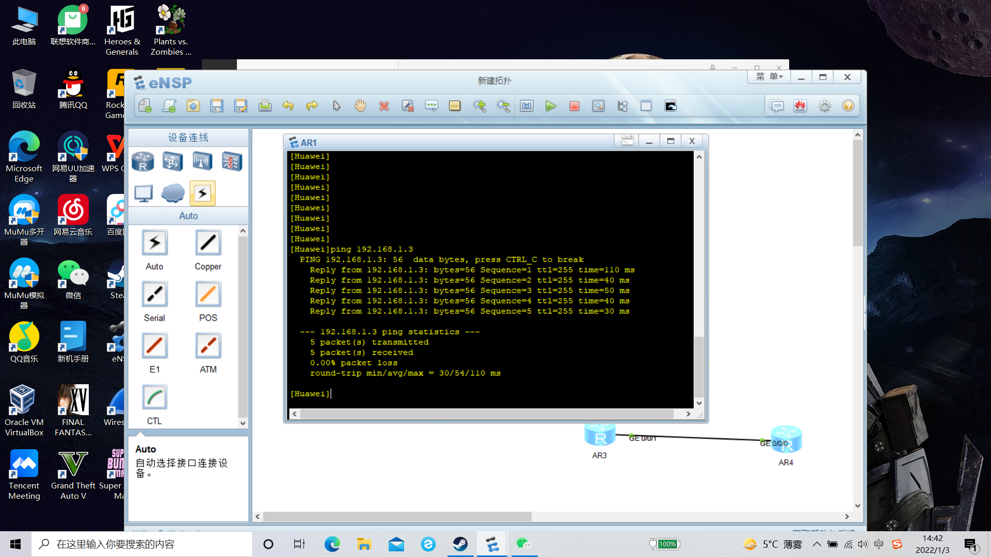Open an existing topology file icon
991x557 pixels.
pos(193,106)
